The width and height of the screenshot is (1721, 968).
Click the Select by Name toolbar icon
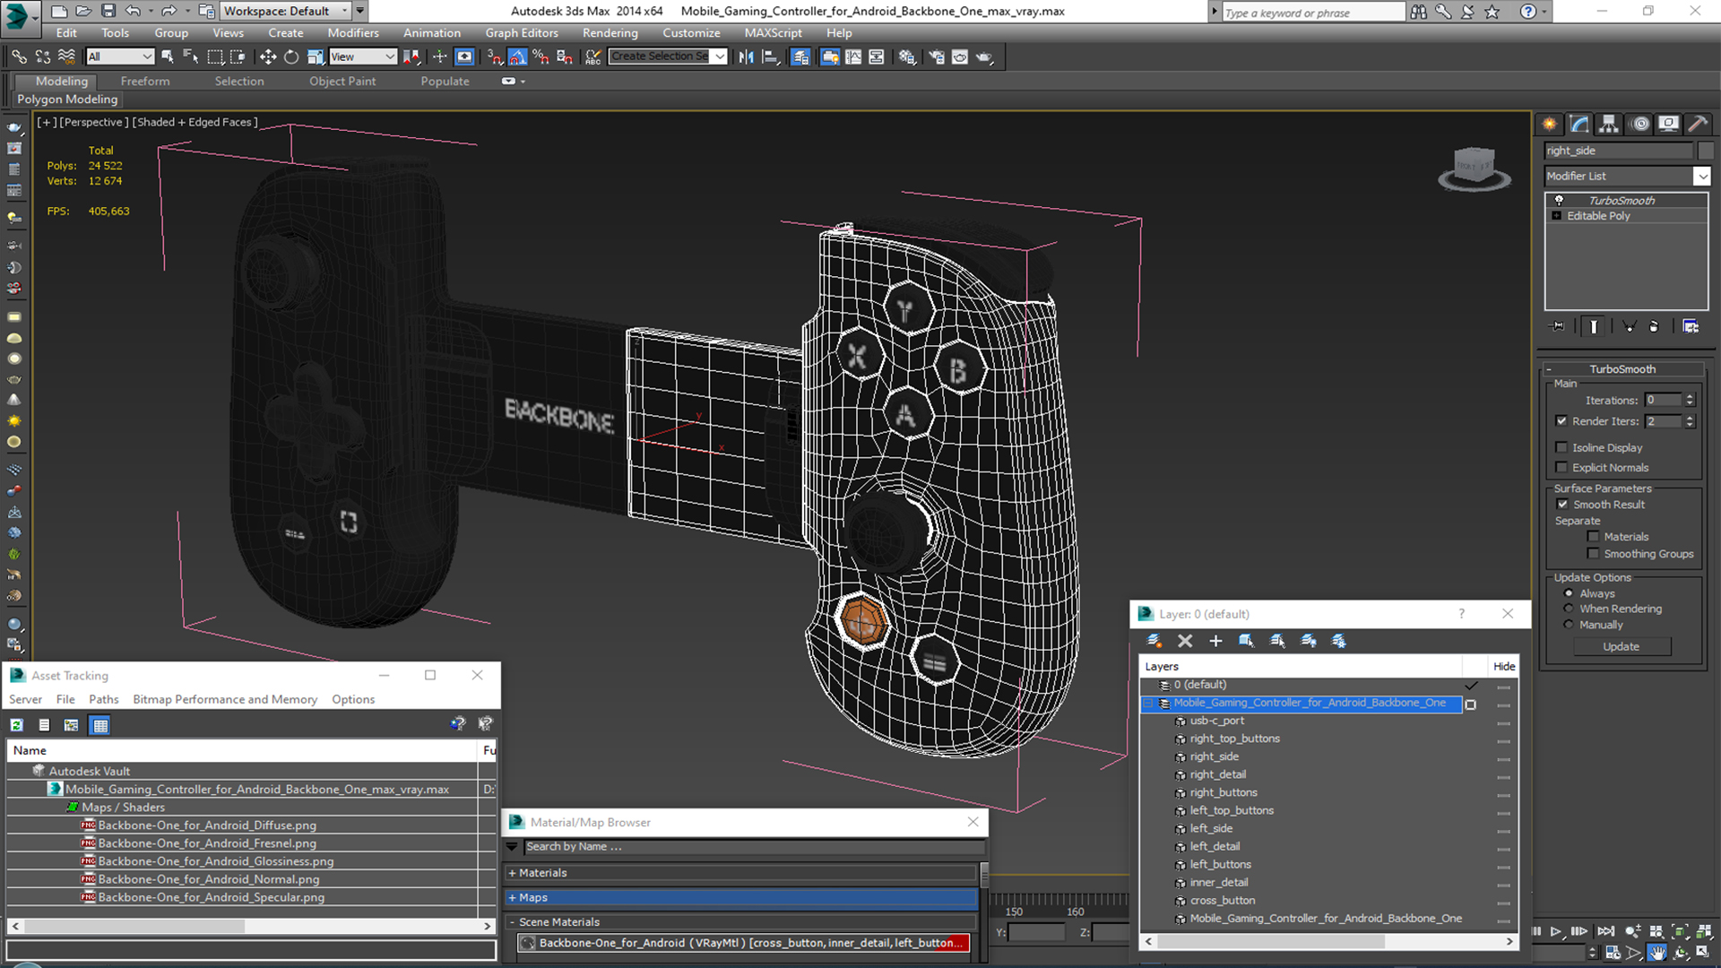tap(191, 56)
